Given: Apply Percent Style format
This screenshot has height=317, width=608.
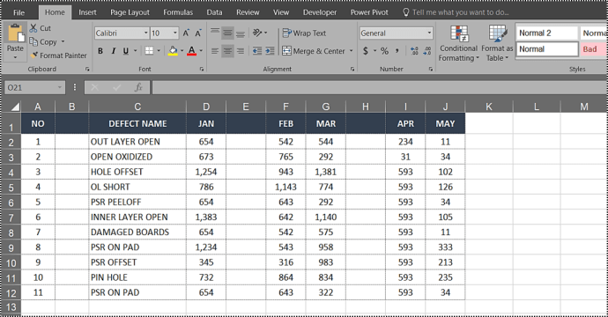Looking at the screenshot, I should point(384,51).
